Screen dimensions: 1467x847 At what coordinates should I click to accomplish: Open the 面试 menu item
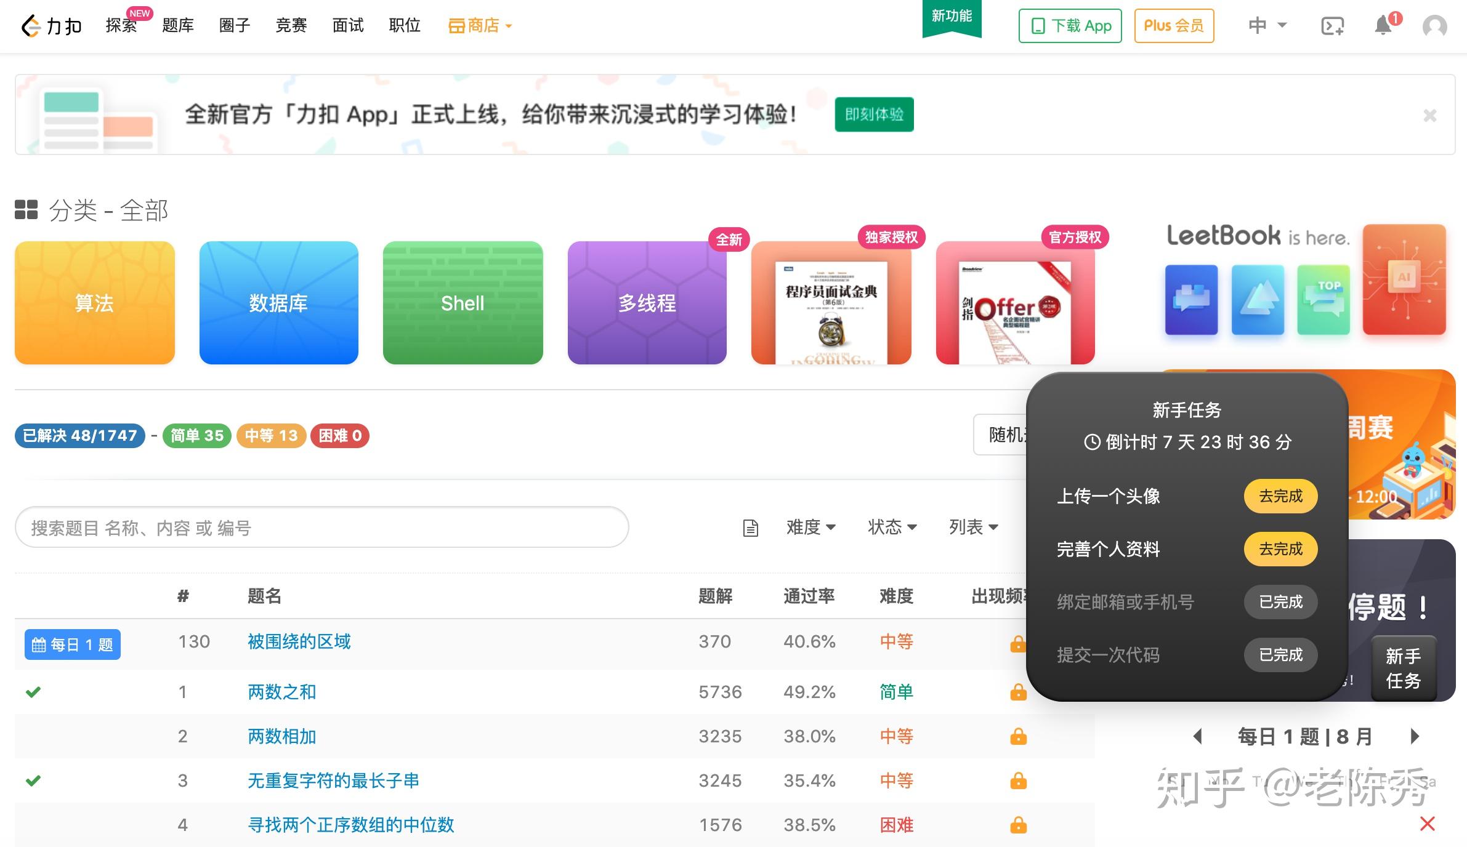tap(348, 26)
